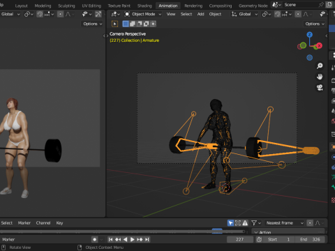Open Options dropdown in right viewport

[315, 24]
